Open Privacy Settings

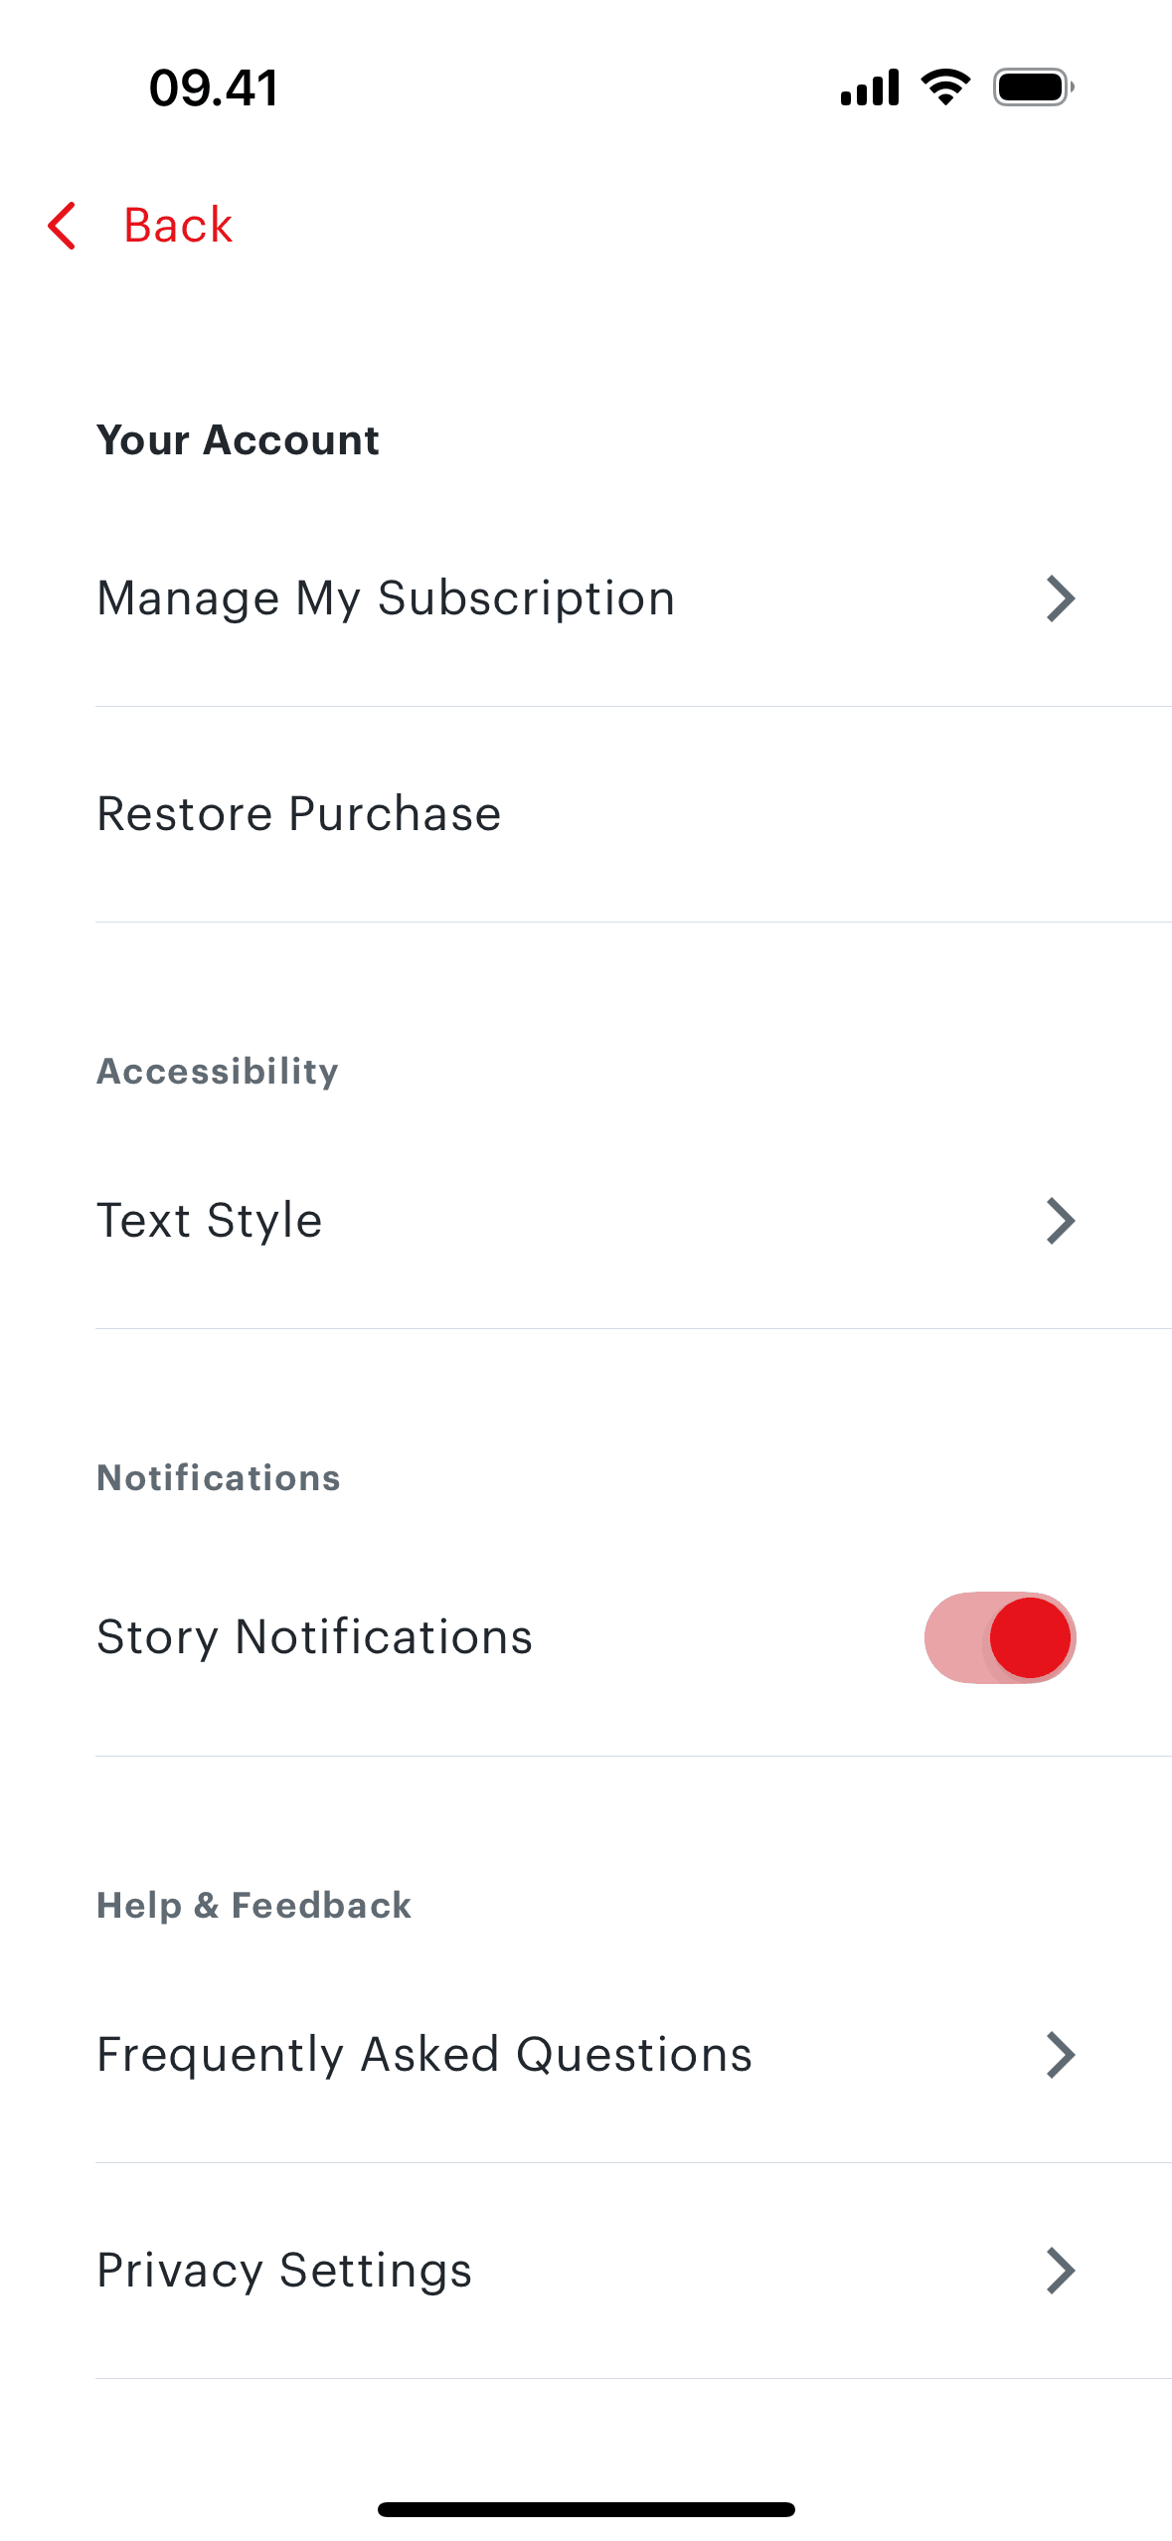point(284,2271)
